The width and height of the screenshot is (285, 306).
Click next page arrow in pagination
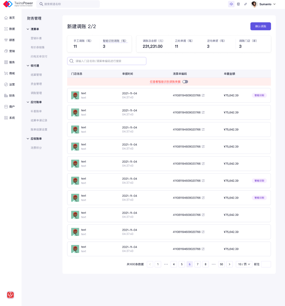229,264
